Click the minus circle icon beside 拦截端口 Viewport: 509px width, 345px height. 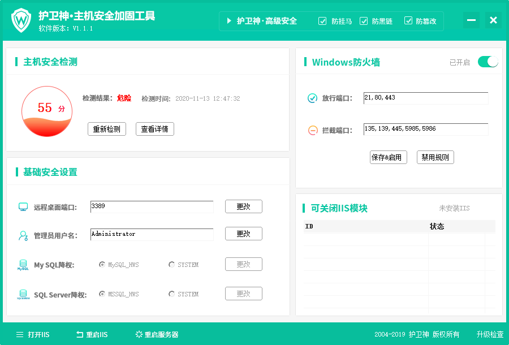point(313,131)
